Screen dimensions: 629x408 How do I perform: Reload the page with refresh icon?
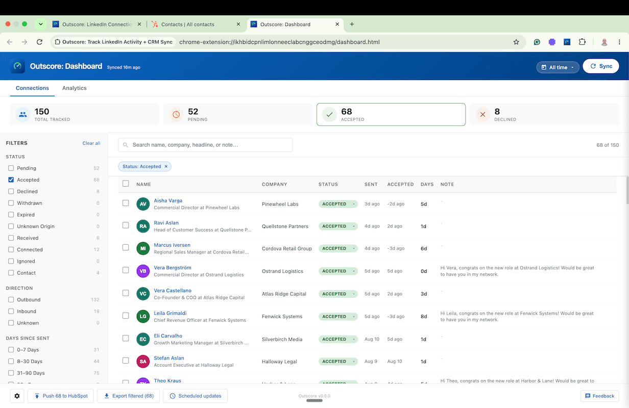pyautogui.click(x=39, y=42)
